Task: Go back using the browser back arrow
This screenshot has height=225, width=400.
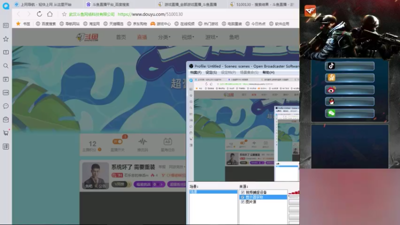Action: coord(18,14)
